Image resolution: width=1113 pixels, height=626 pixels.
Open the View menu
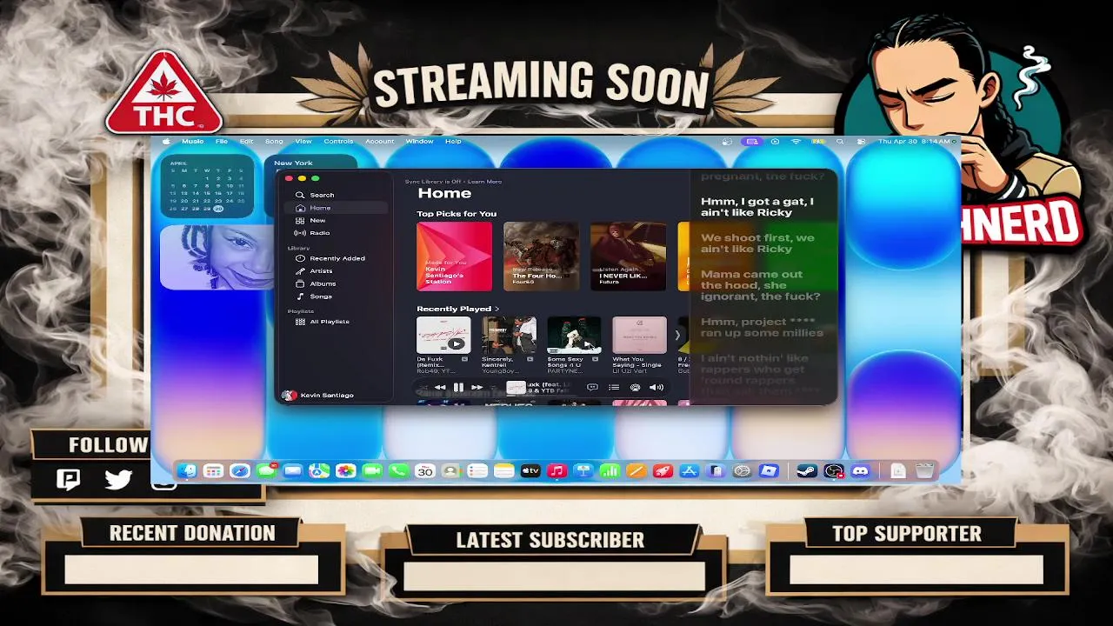[303, 141]
